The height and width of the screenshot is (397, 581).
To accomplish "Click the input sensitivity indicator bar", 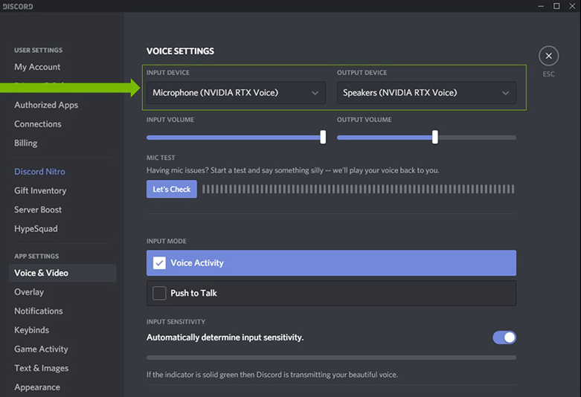I will (331, 358).
